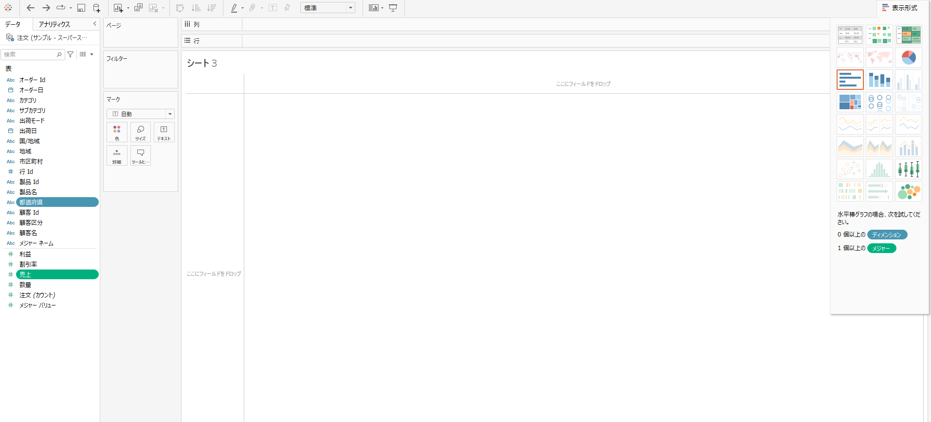Select the heat map chart type
Screen dimensions: 931x422
point(879,35)
